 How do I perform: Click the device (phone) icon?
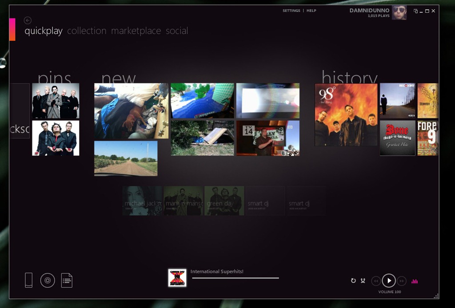click(x=28, y=280)
